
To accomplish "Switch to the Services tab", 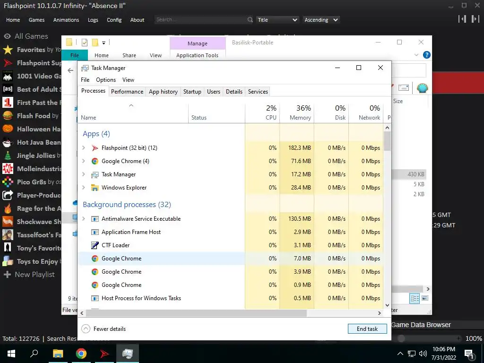I will (258, 92).
